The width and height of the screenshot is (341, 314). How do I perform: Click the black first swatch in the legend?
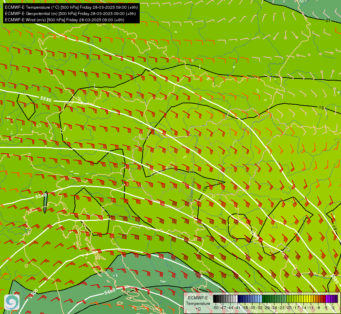point(215,299)
